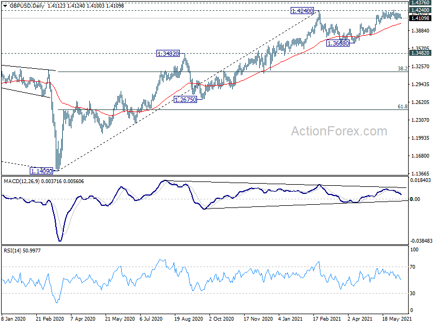This screenshot has width=433, height=325.
Task: Select the 1.34820 price label box
Action: point(168,53)
